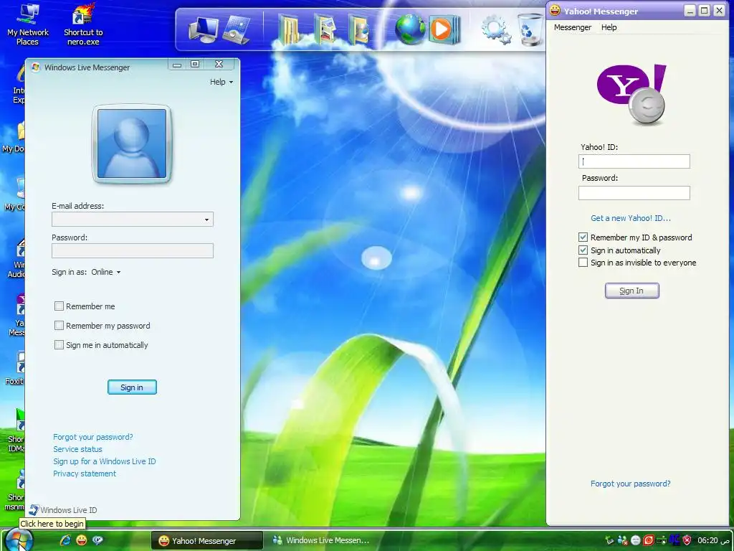Check the Sign me in automatically checkbox
This screenshot has height=551, width=734.
[59, 345]
